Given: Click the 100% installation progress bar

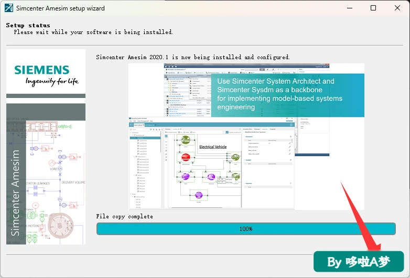Looking at the screenshot, I should [x=246, y=229].
